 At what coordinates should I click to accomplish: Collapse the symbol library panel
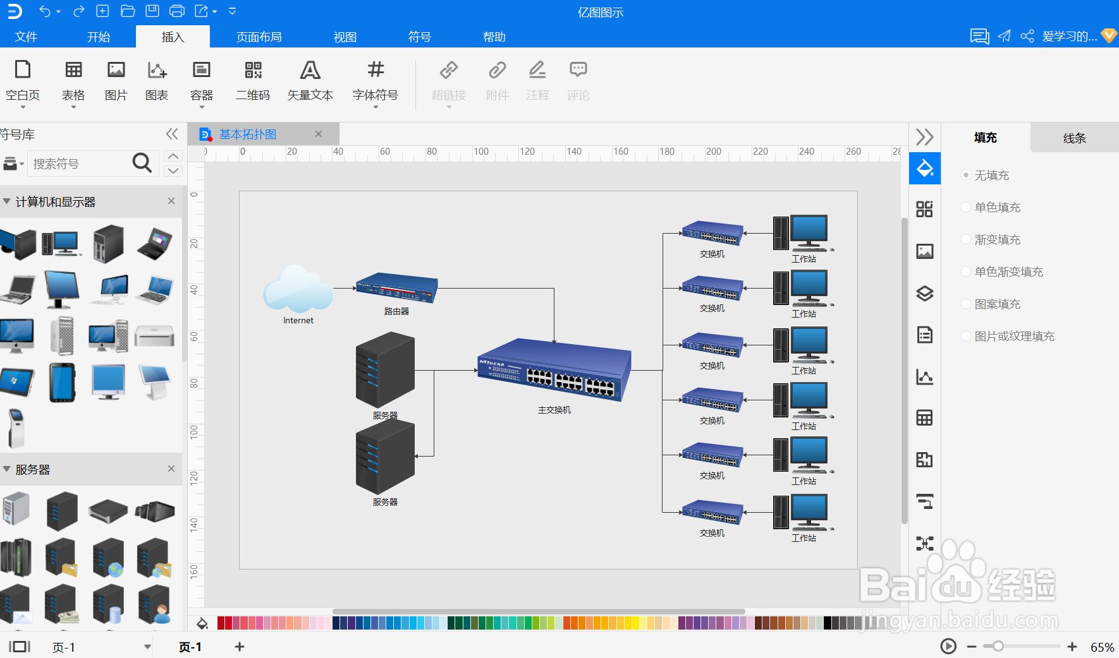coord(172,134)
